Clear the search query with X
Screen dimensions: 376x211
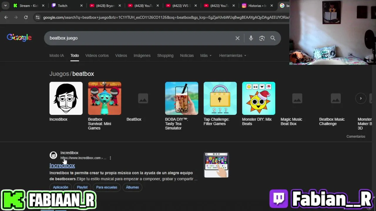237,38
